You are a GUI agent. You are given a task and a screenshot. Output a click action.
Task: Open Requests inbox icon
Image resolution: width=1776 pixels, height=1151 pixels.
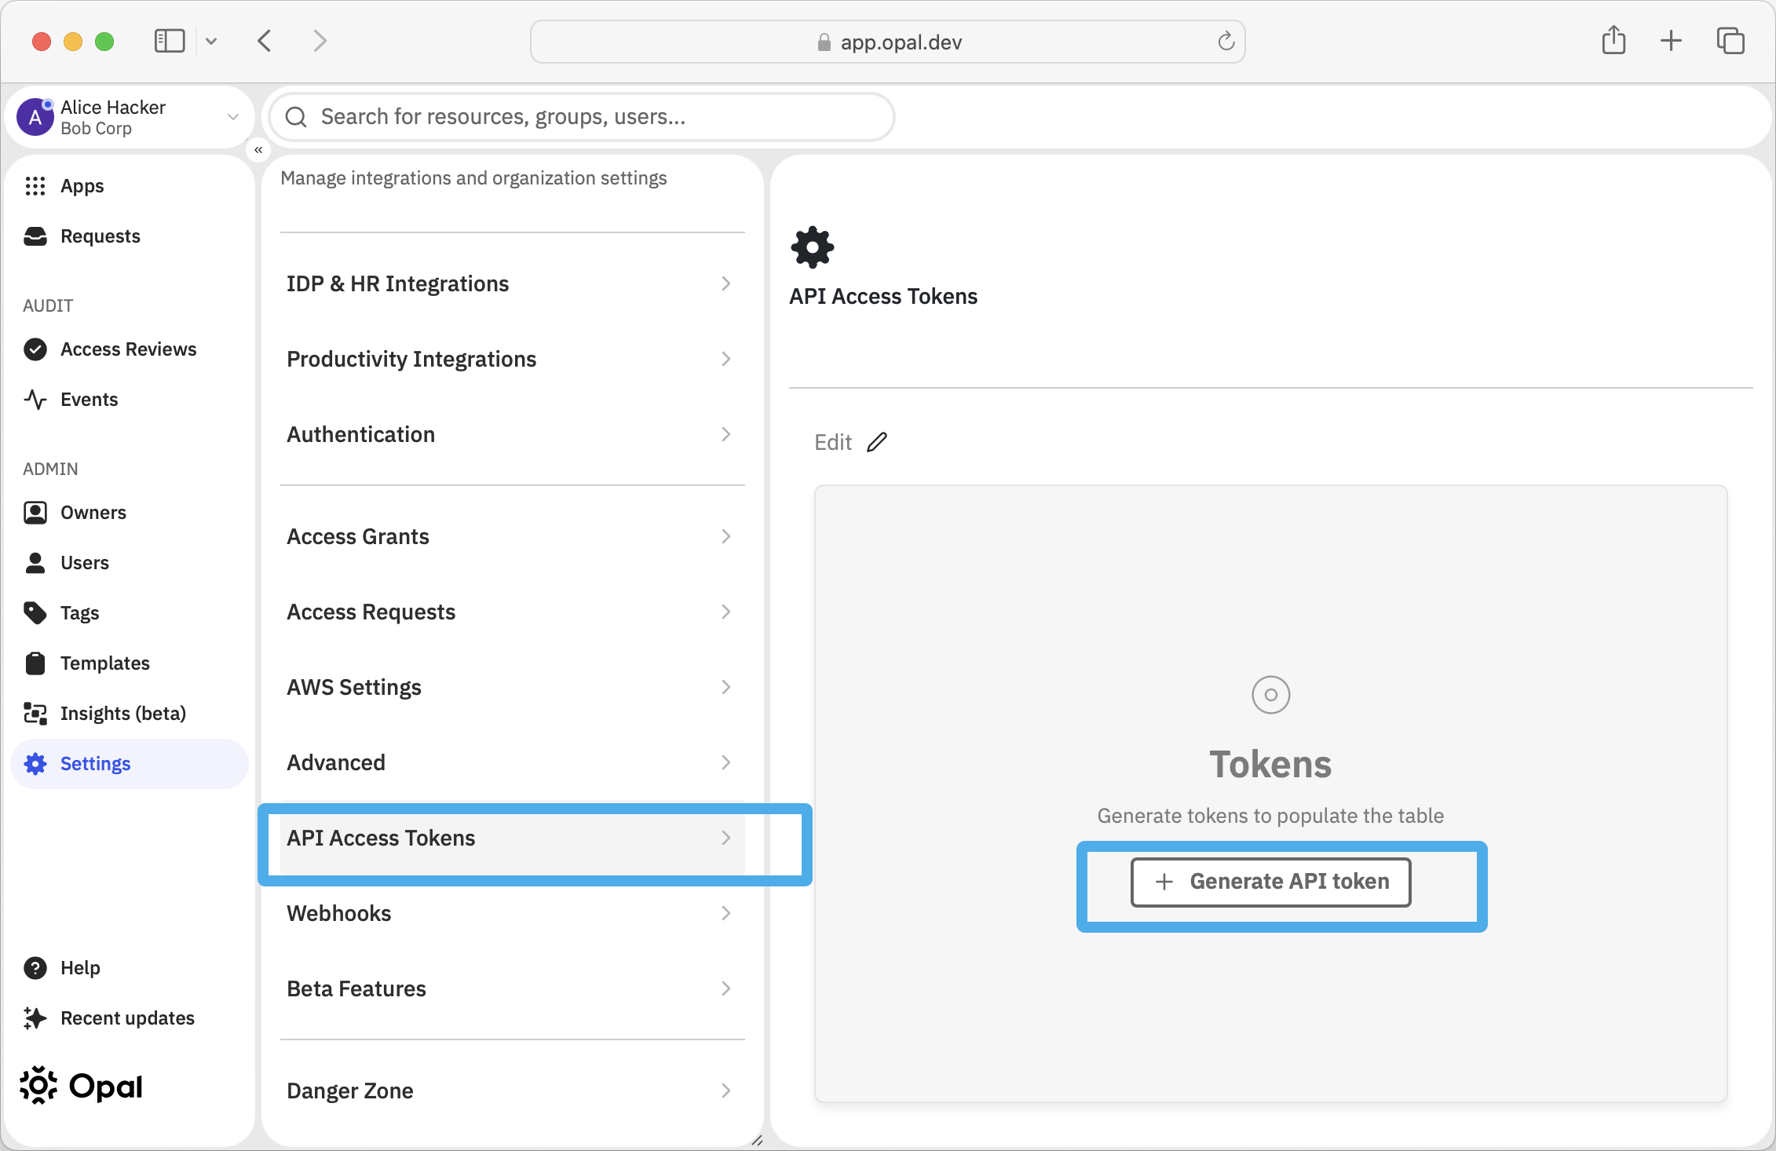tap(35, 236)
